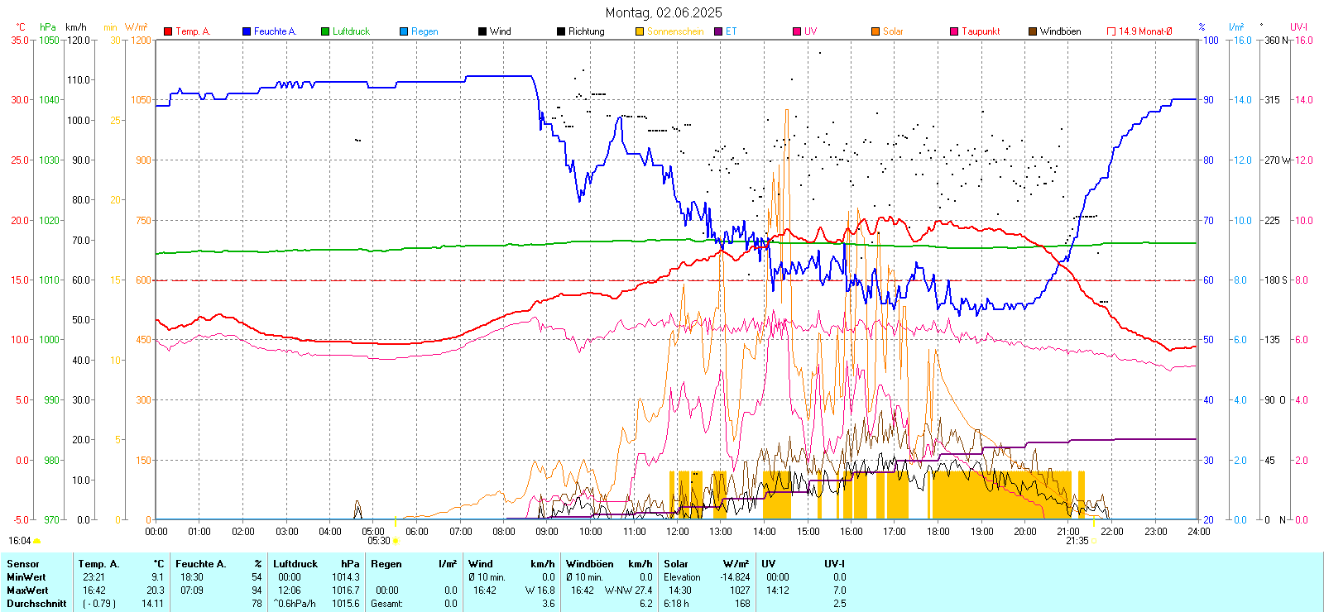Viewport: 1324px width, 612px height.
Task: Click the green Luftdruck legend square
Action: pyautogui.click(x=325, y=31)
